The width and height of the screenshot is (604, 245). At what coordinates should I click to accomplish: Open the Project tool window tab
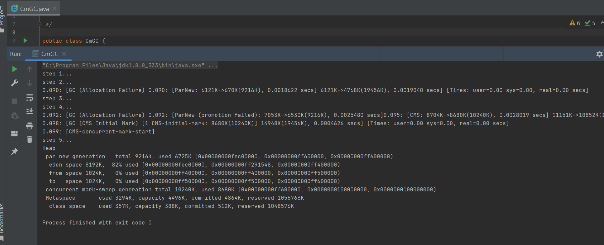(2, 18)
